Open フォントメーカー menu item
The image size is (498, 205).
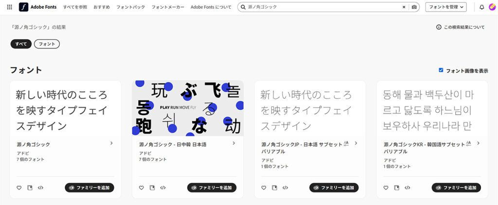168,7
